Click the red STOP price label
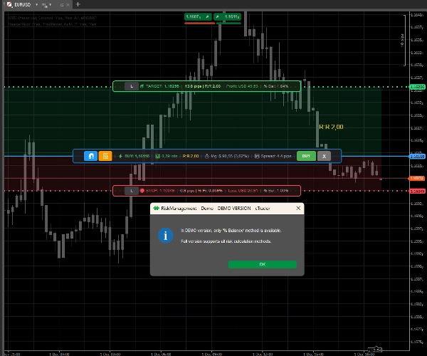 pyautogui.click(x=160, y=191)
